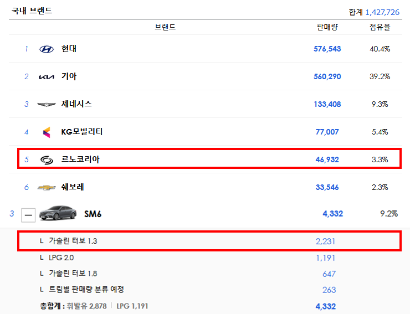This screenshot has height=314, width=410.
Task: Click KG Mobility sales figure 77,007
Action: 327,132
